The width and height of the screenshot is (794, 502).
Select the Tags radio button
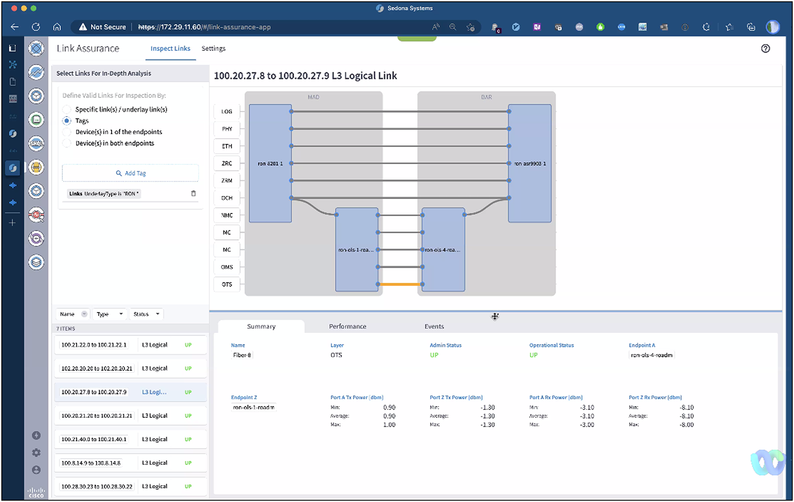tap(67, 121)
